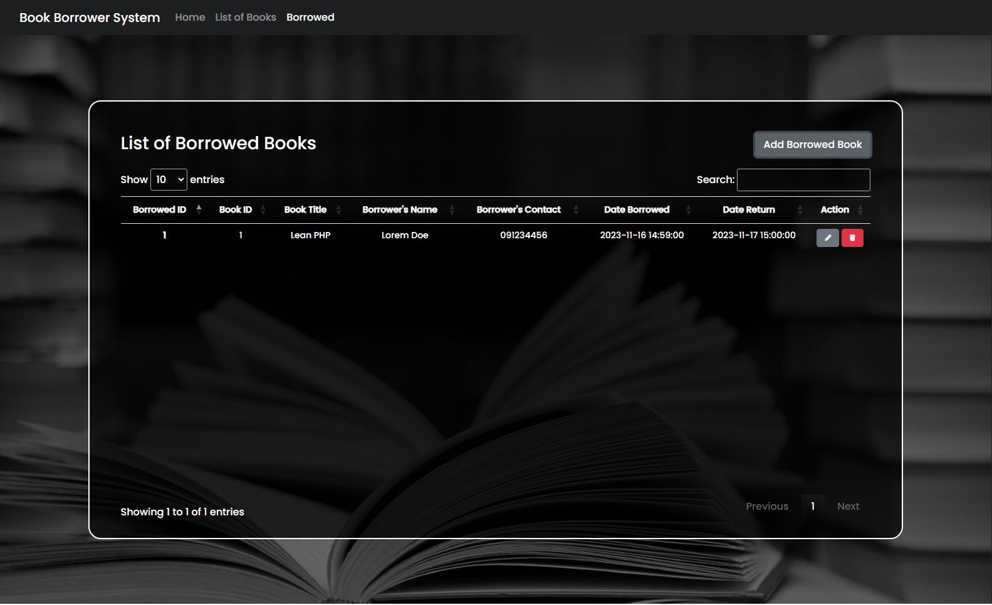Open the Borrowed nav item
This screenshot has height=605, width=992.
[x=310, y=18]
